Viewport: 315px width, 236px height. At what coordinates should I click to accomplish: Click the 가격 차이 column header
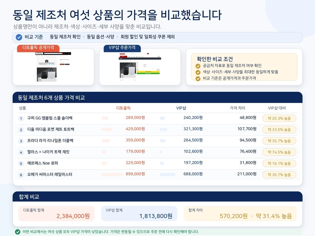coord(238,108)
